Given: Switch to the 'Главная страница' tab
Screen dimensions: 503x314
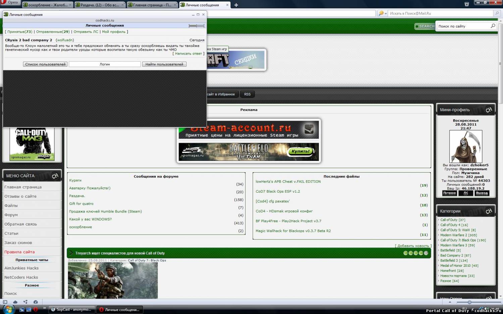Looking at the screenshot, I should (152, 5).
